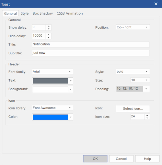Image resolution: width=162 pixels, height=165 pixels.
Task: Open the blue icon Color swatch
Action: (x=51, y=117)
